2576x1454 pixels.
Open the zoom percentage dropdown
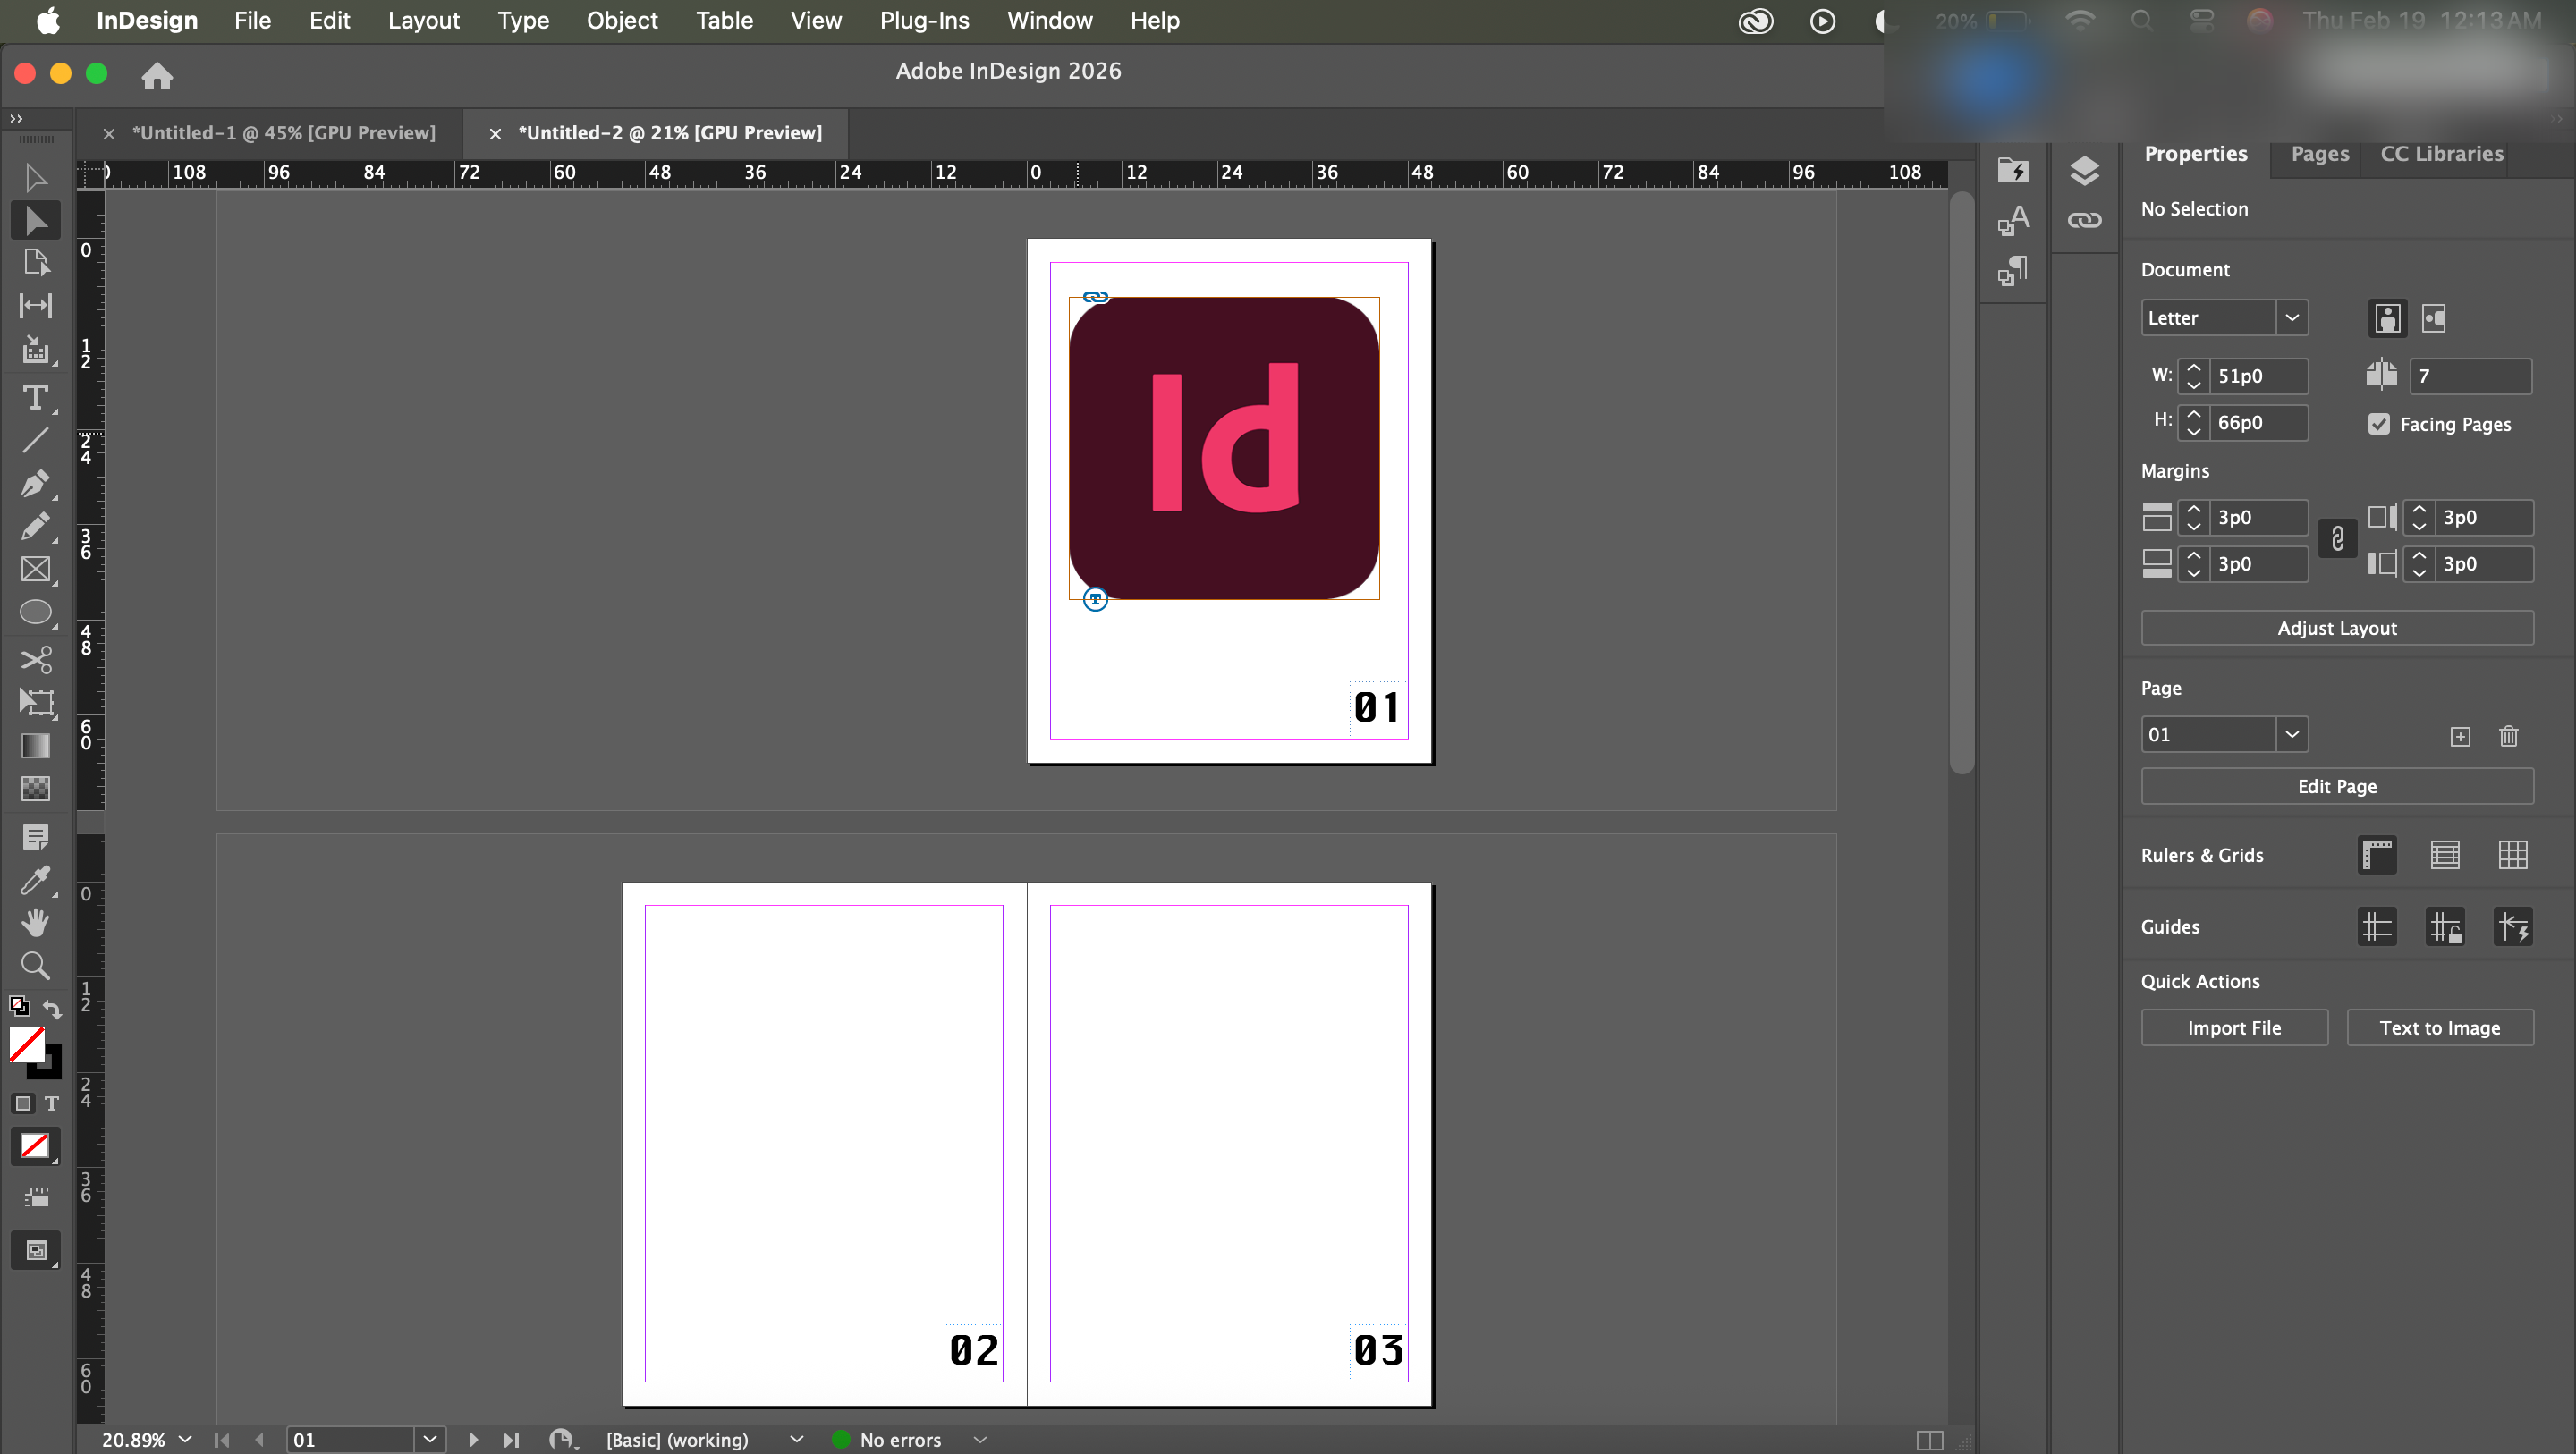coord(185,1439)
